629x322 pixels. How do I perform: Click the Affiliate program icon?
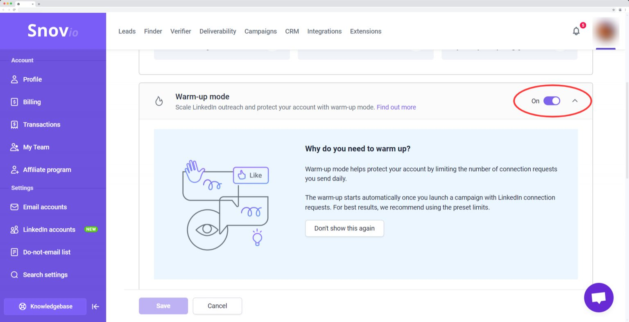tap(14, 170)
